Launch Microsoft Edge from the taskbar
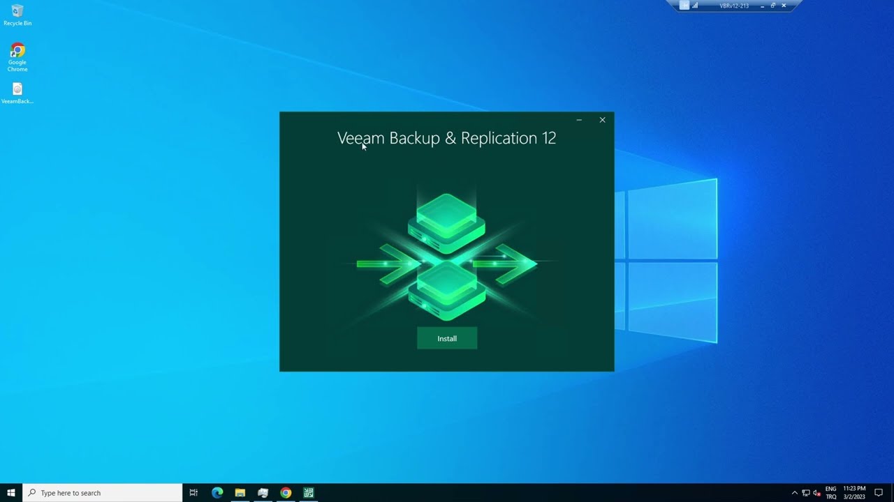Viewport: 894px width, 502px height. coord(217,493)
